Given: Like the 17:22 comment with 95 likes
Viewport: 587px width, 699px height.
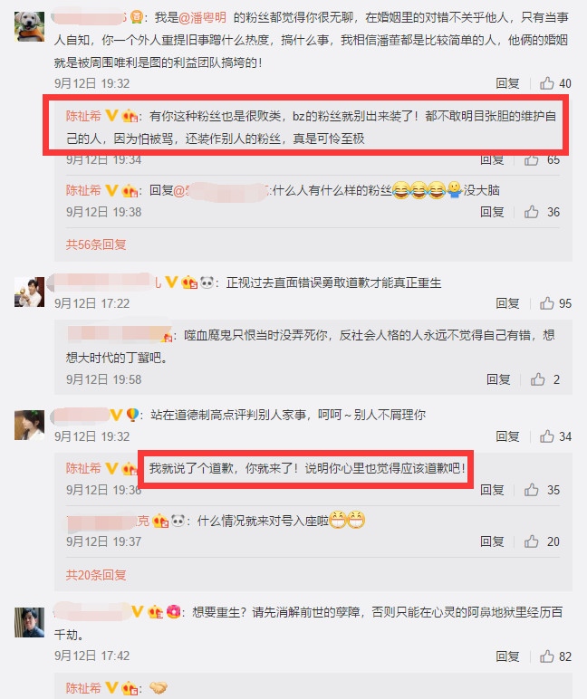Looking at the screenshot, I should [547, 303].
